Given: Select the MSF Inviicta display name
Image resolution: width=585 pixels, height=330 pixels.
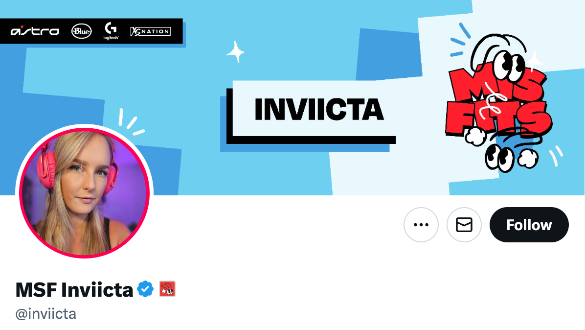Looking at the screenshot, I should (x=74, y=290).
